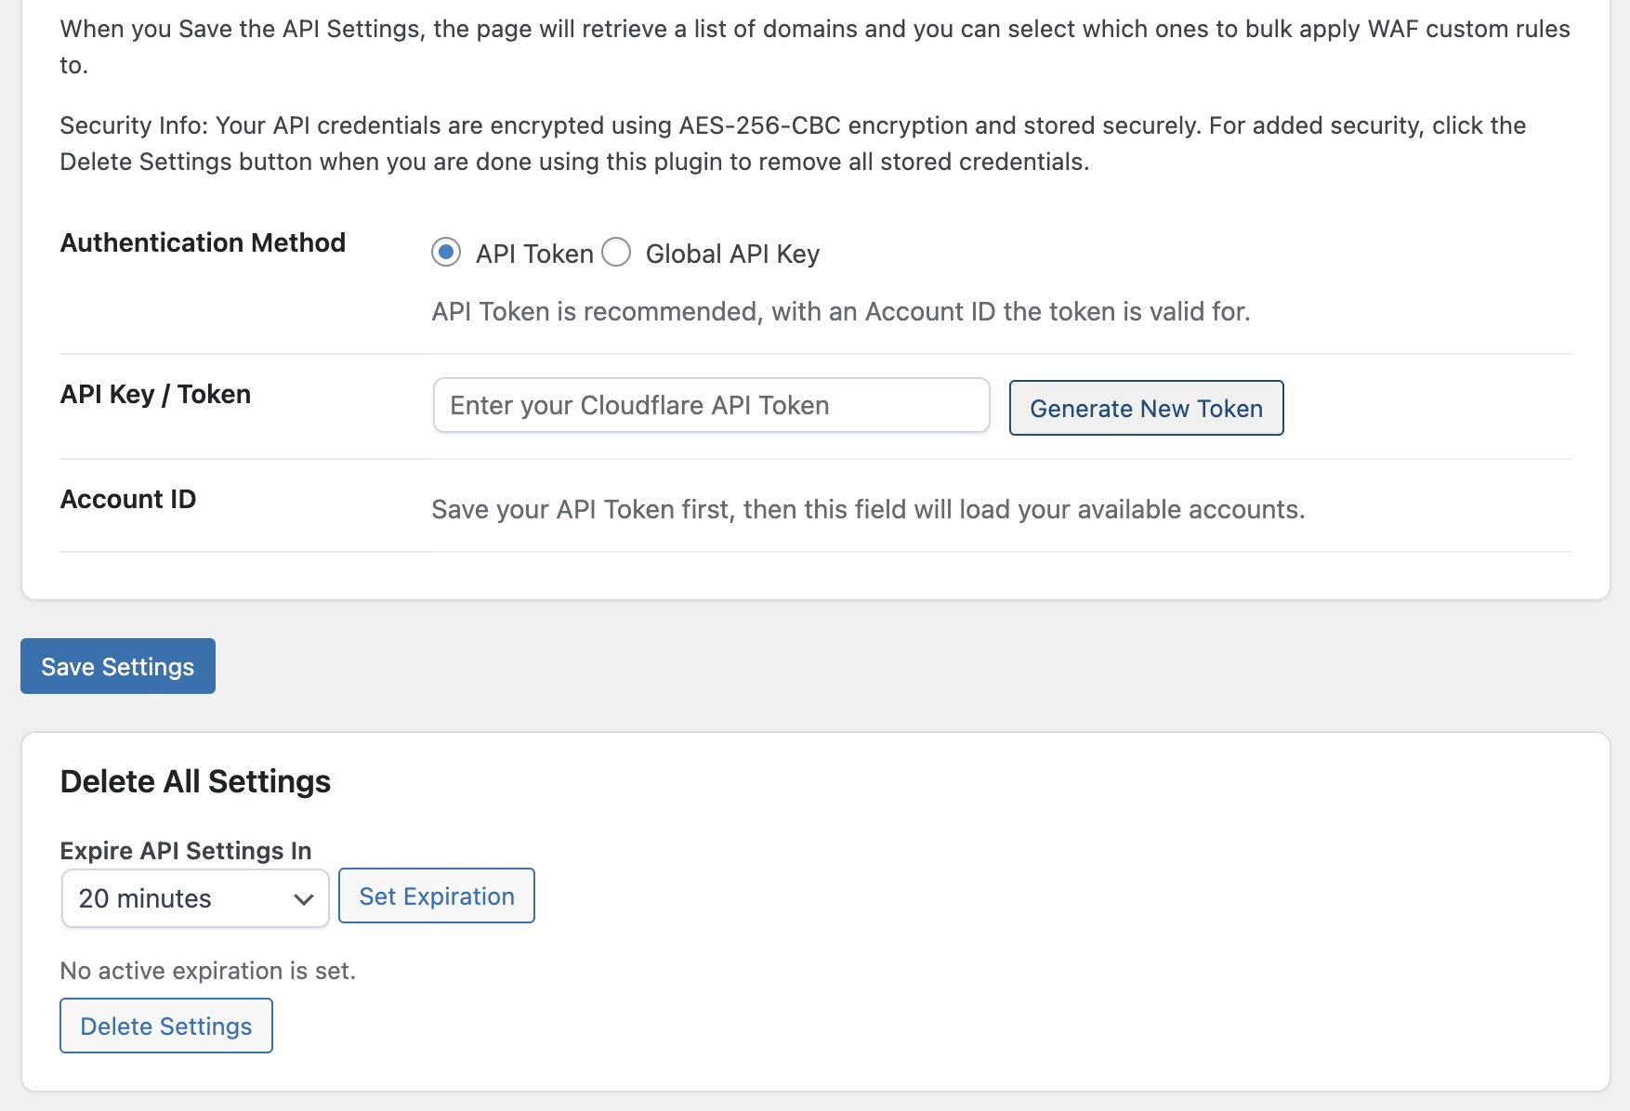
Task: Click the "No active expiration is set." status text
Action: [x=208, y=972]
